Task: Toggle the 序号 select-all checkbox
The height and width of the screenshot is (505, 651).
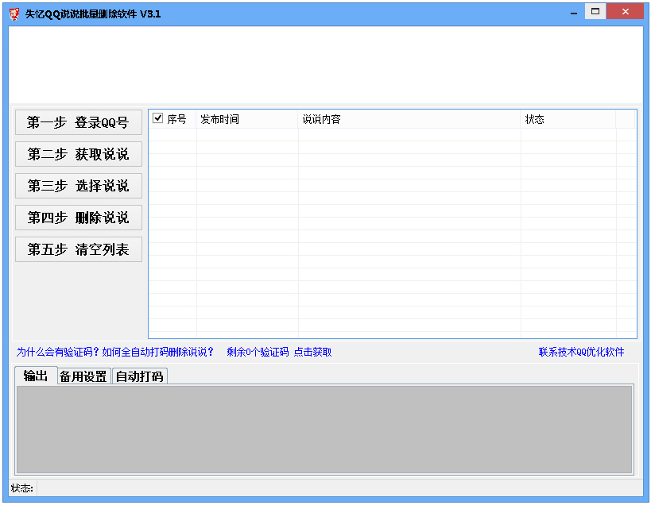Action: pyautogui.click(x=157, y=118)
